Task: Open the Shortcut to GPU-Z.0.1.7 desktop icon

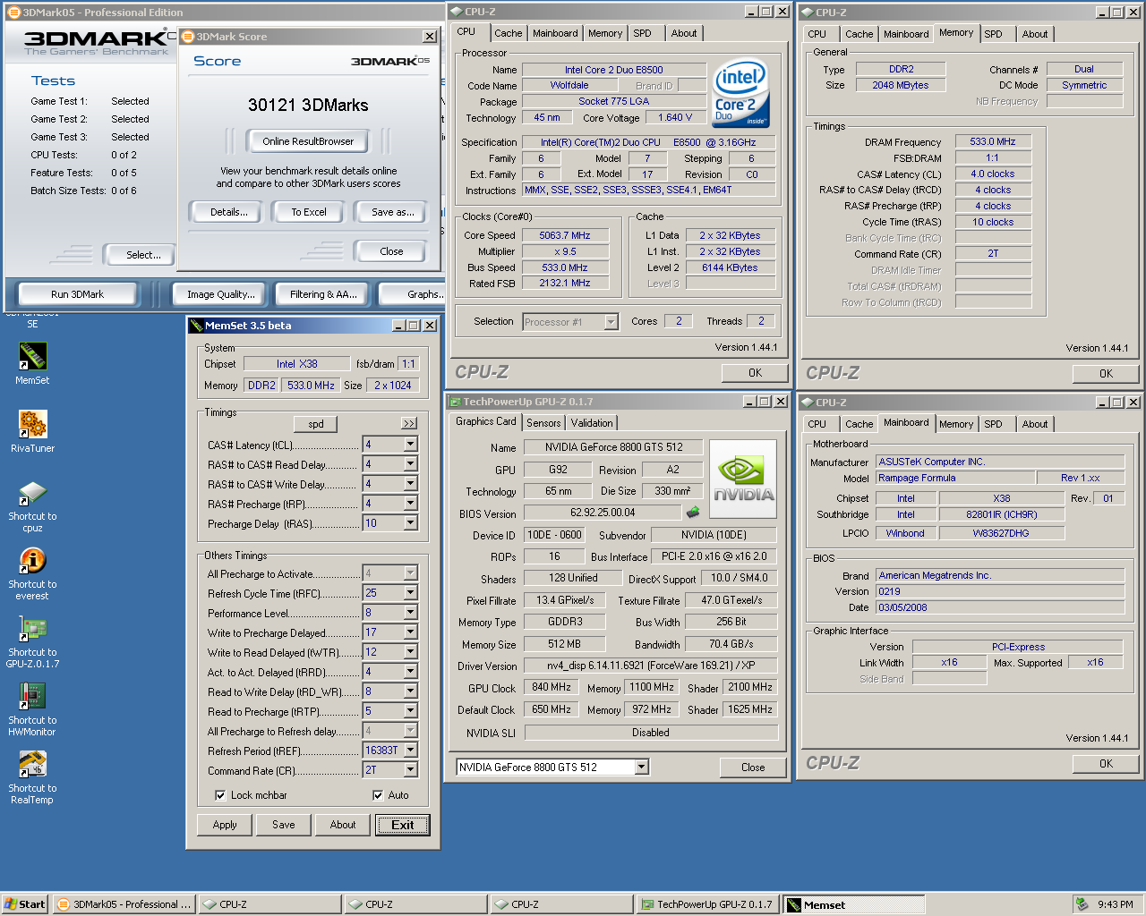Action: 32,629
